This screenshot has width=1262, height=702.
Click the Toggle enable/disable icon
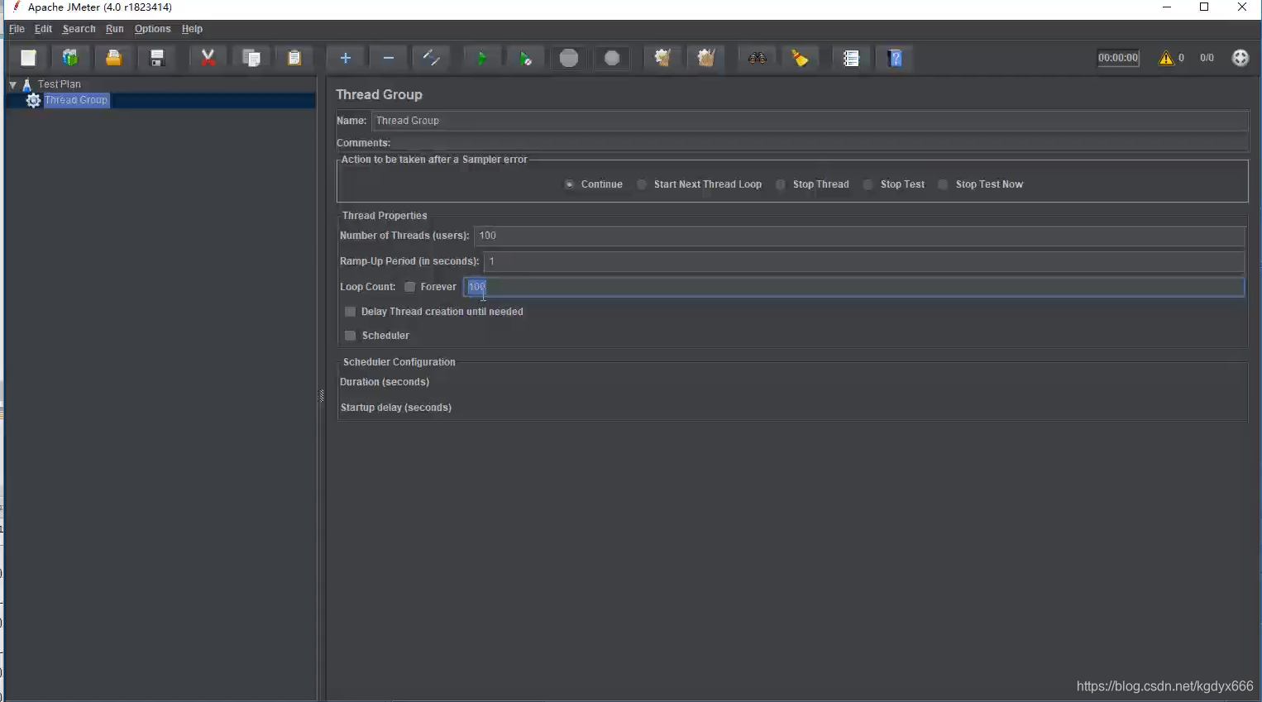pyautogui.click(x=432, y=58)
